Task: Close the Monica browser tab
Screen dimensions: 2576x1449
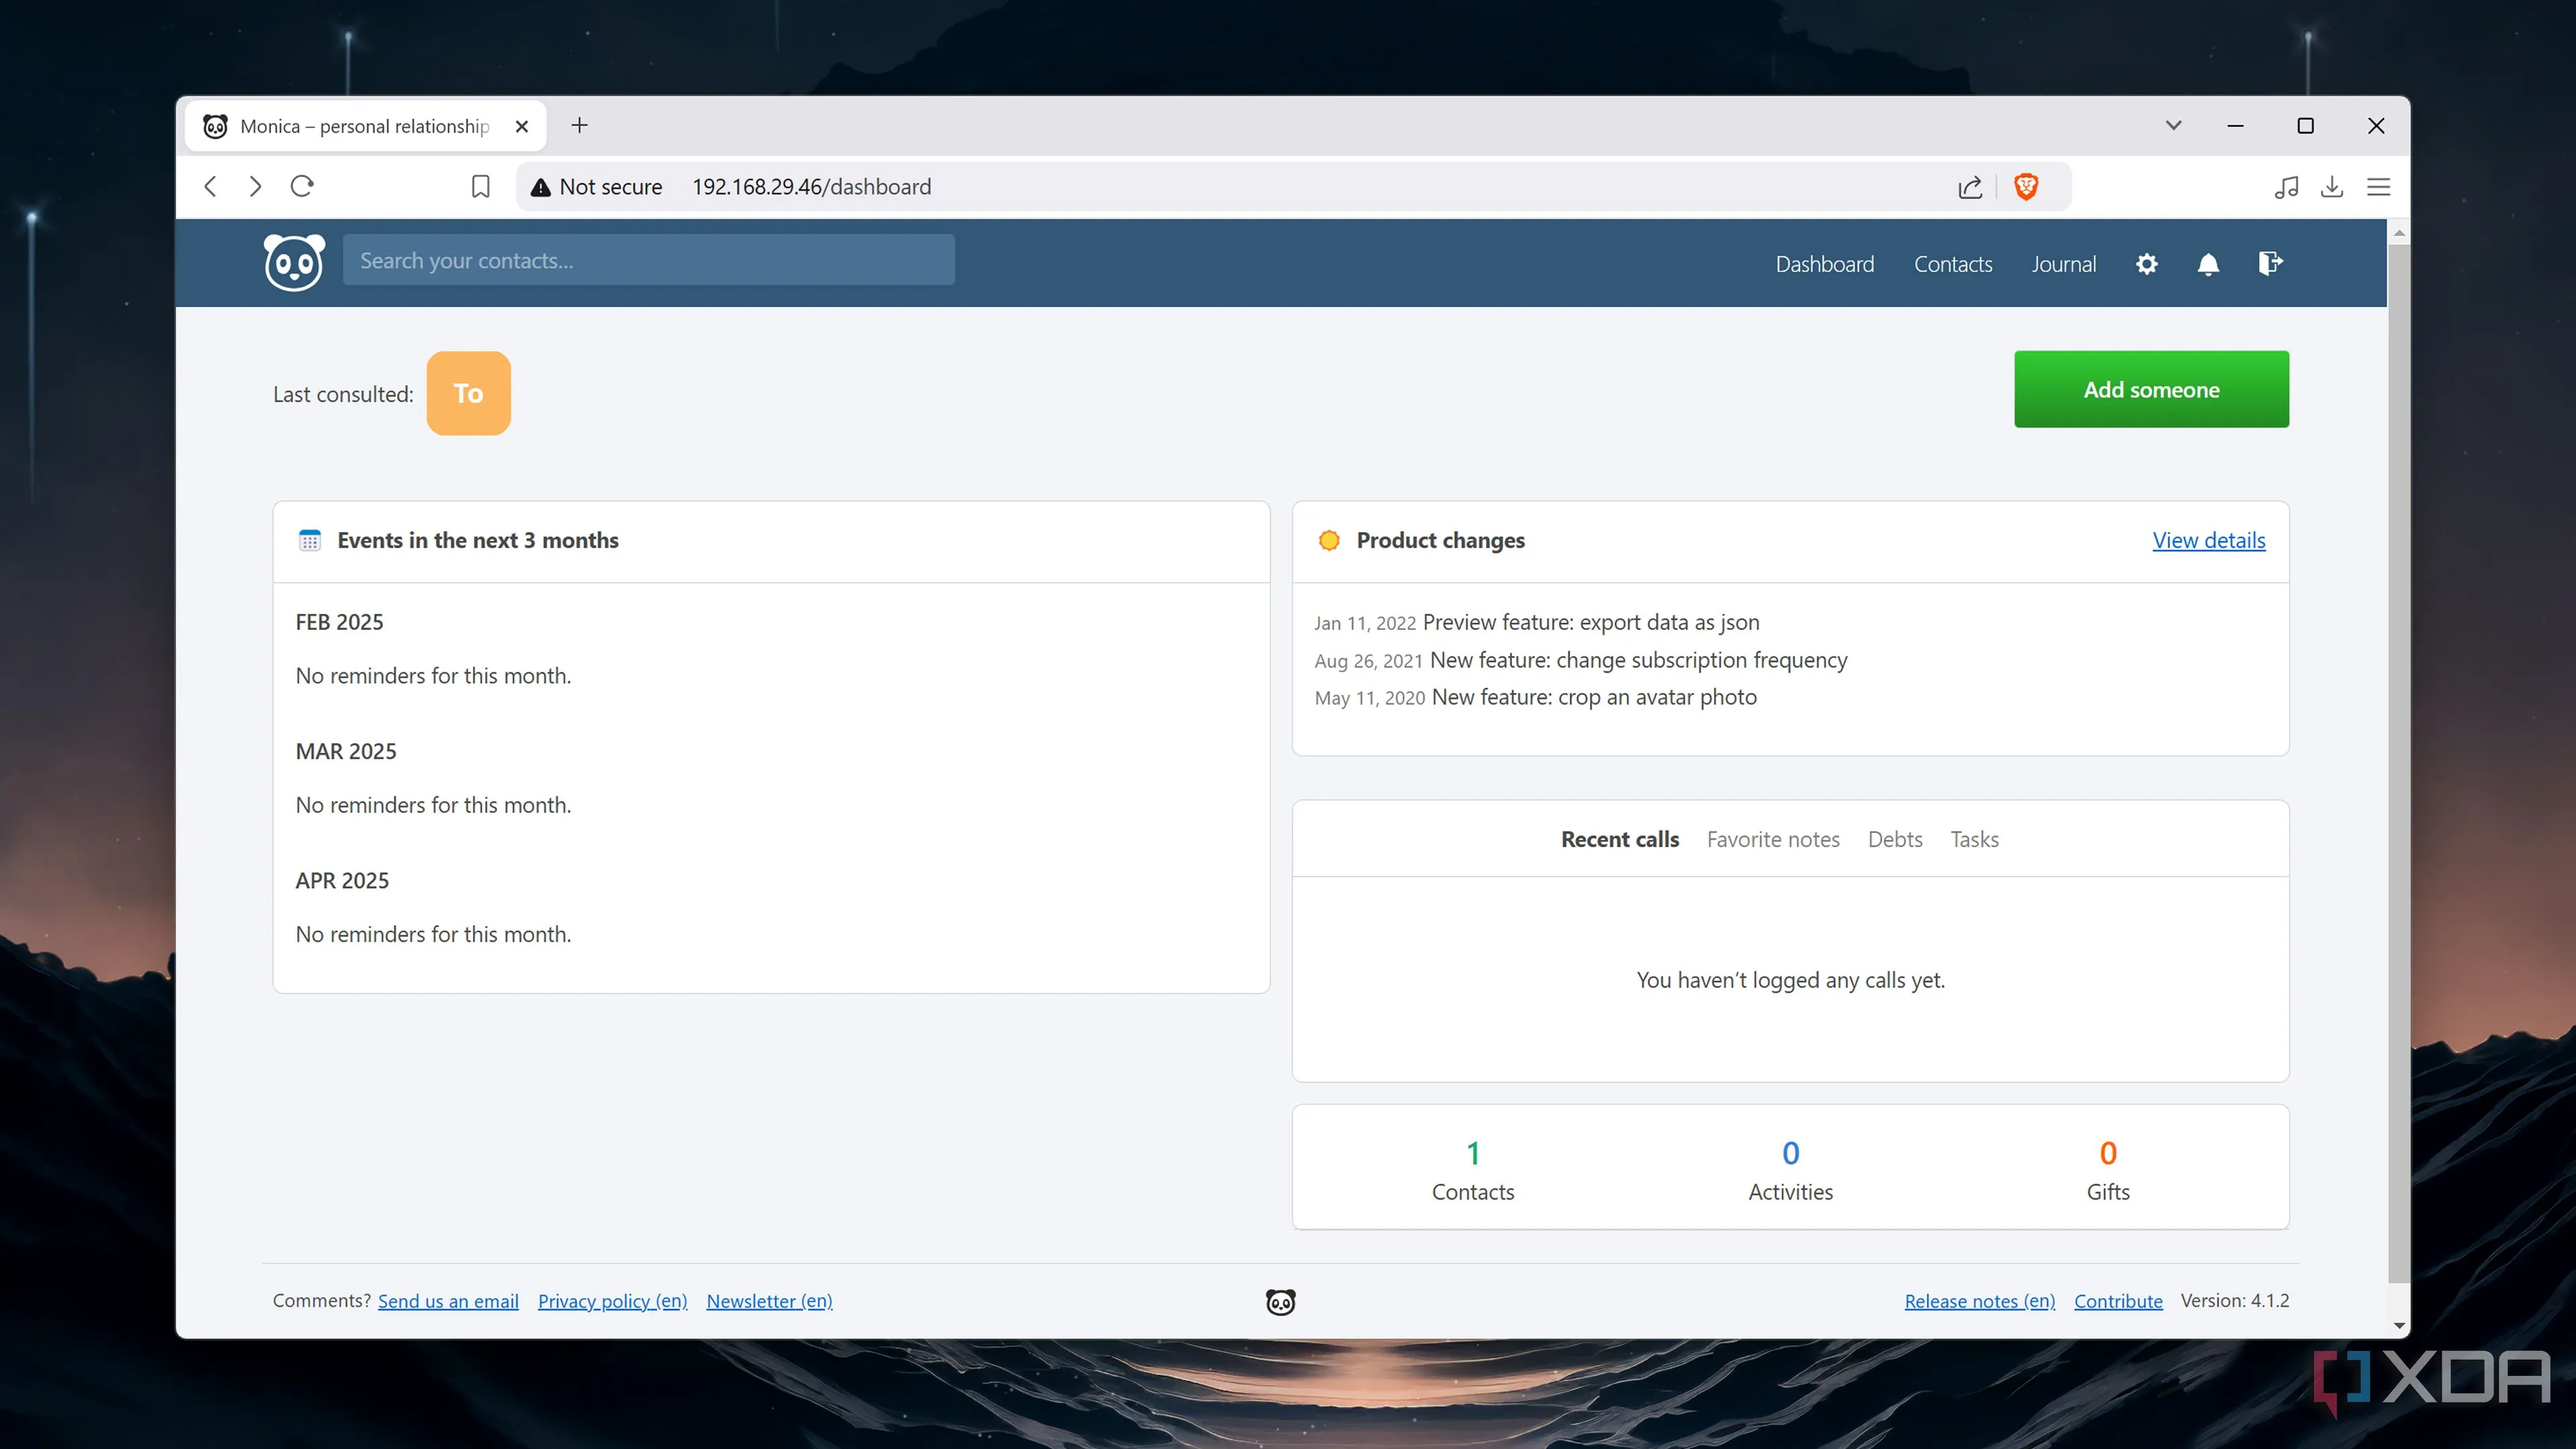Action: (x=522, y=126)
